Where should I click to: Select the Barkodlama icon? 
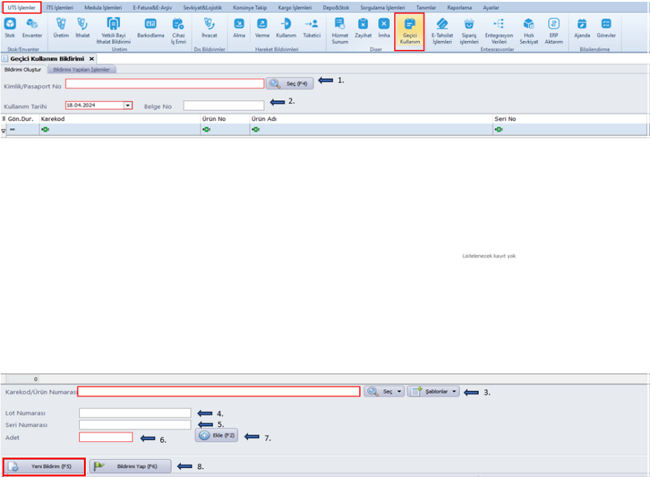click(x=150, y=27)
